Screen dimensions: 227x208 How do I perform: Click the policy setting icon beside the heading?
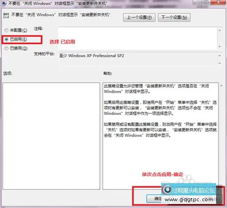tap(6, 15)
